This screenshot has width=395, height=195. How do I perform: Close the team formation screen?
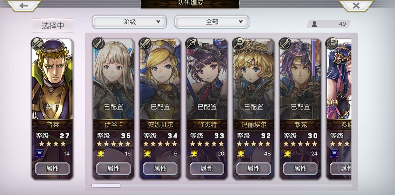pyautogui.click(x=356, y=5)
